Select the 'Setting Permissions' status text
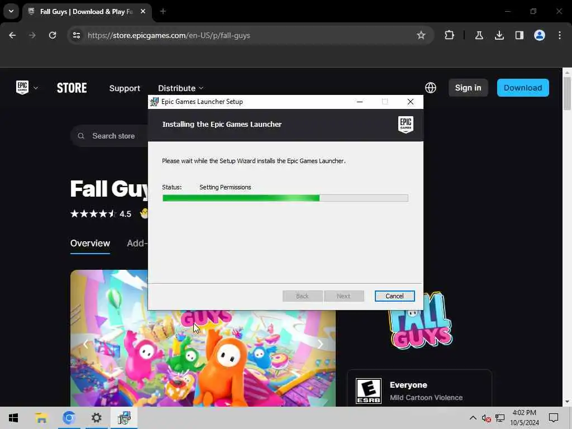The width and height of the screenshot is (572, 429). [x=225, y=187]
